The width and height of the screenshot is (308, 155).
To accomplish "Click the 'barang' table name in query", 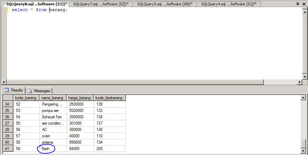I will tap(57, 10).
